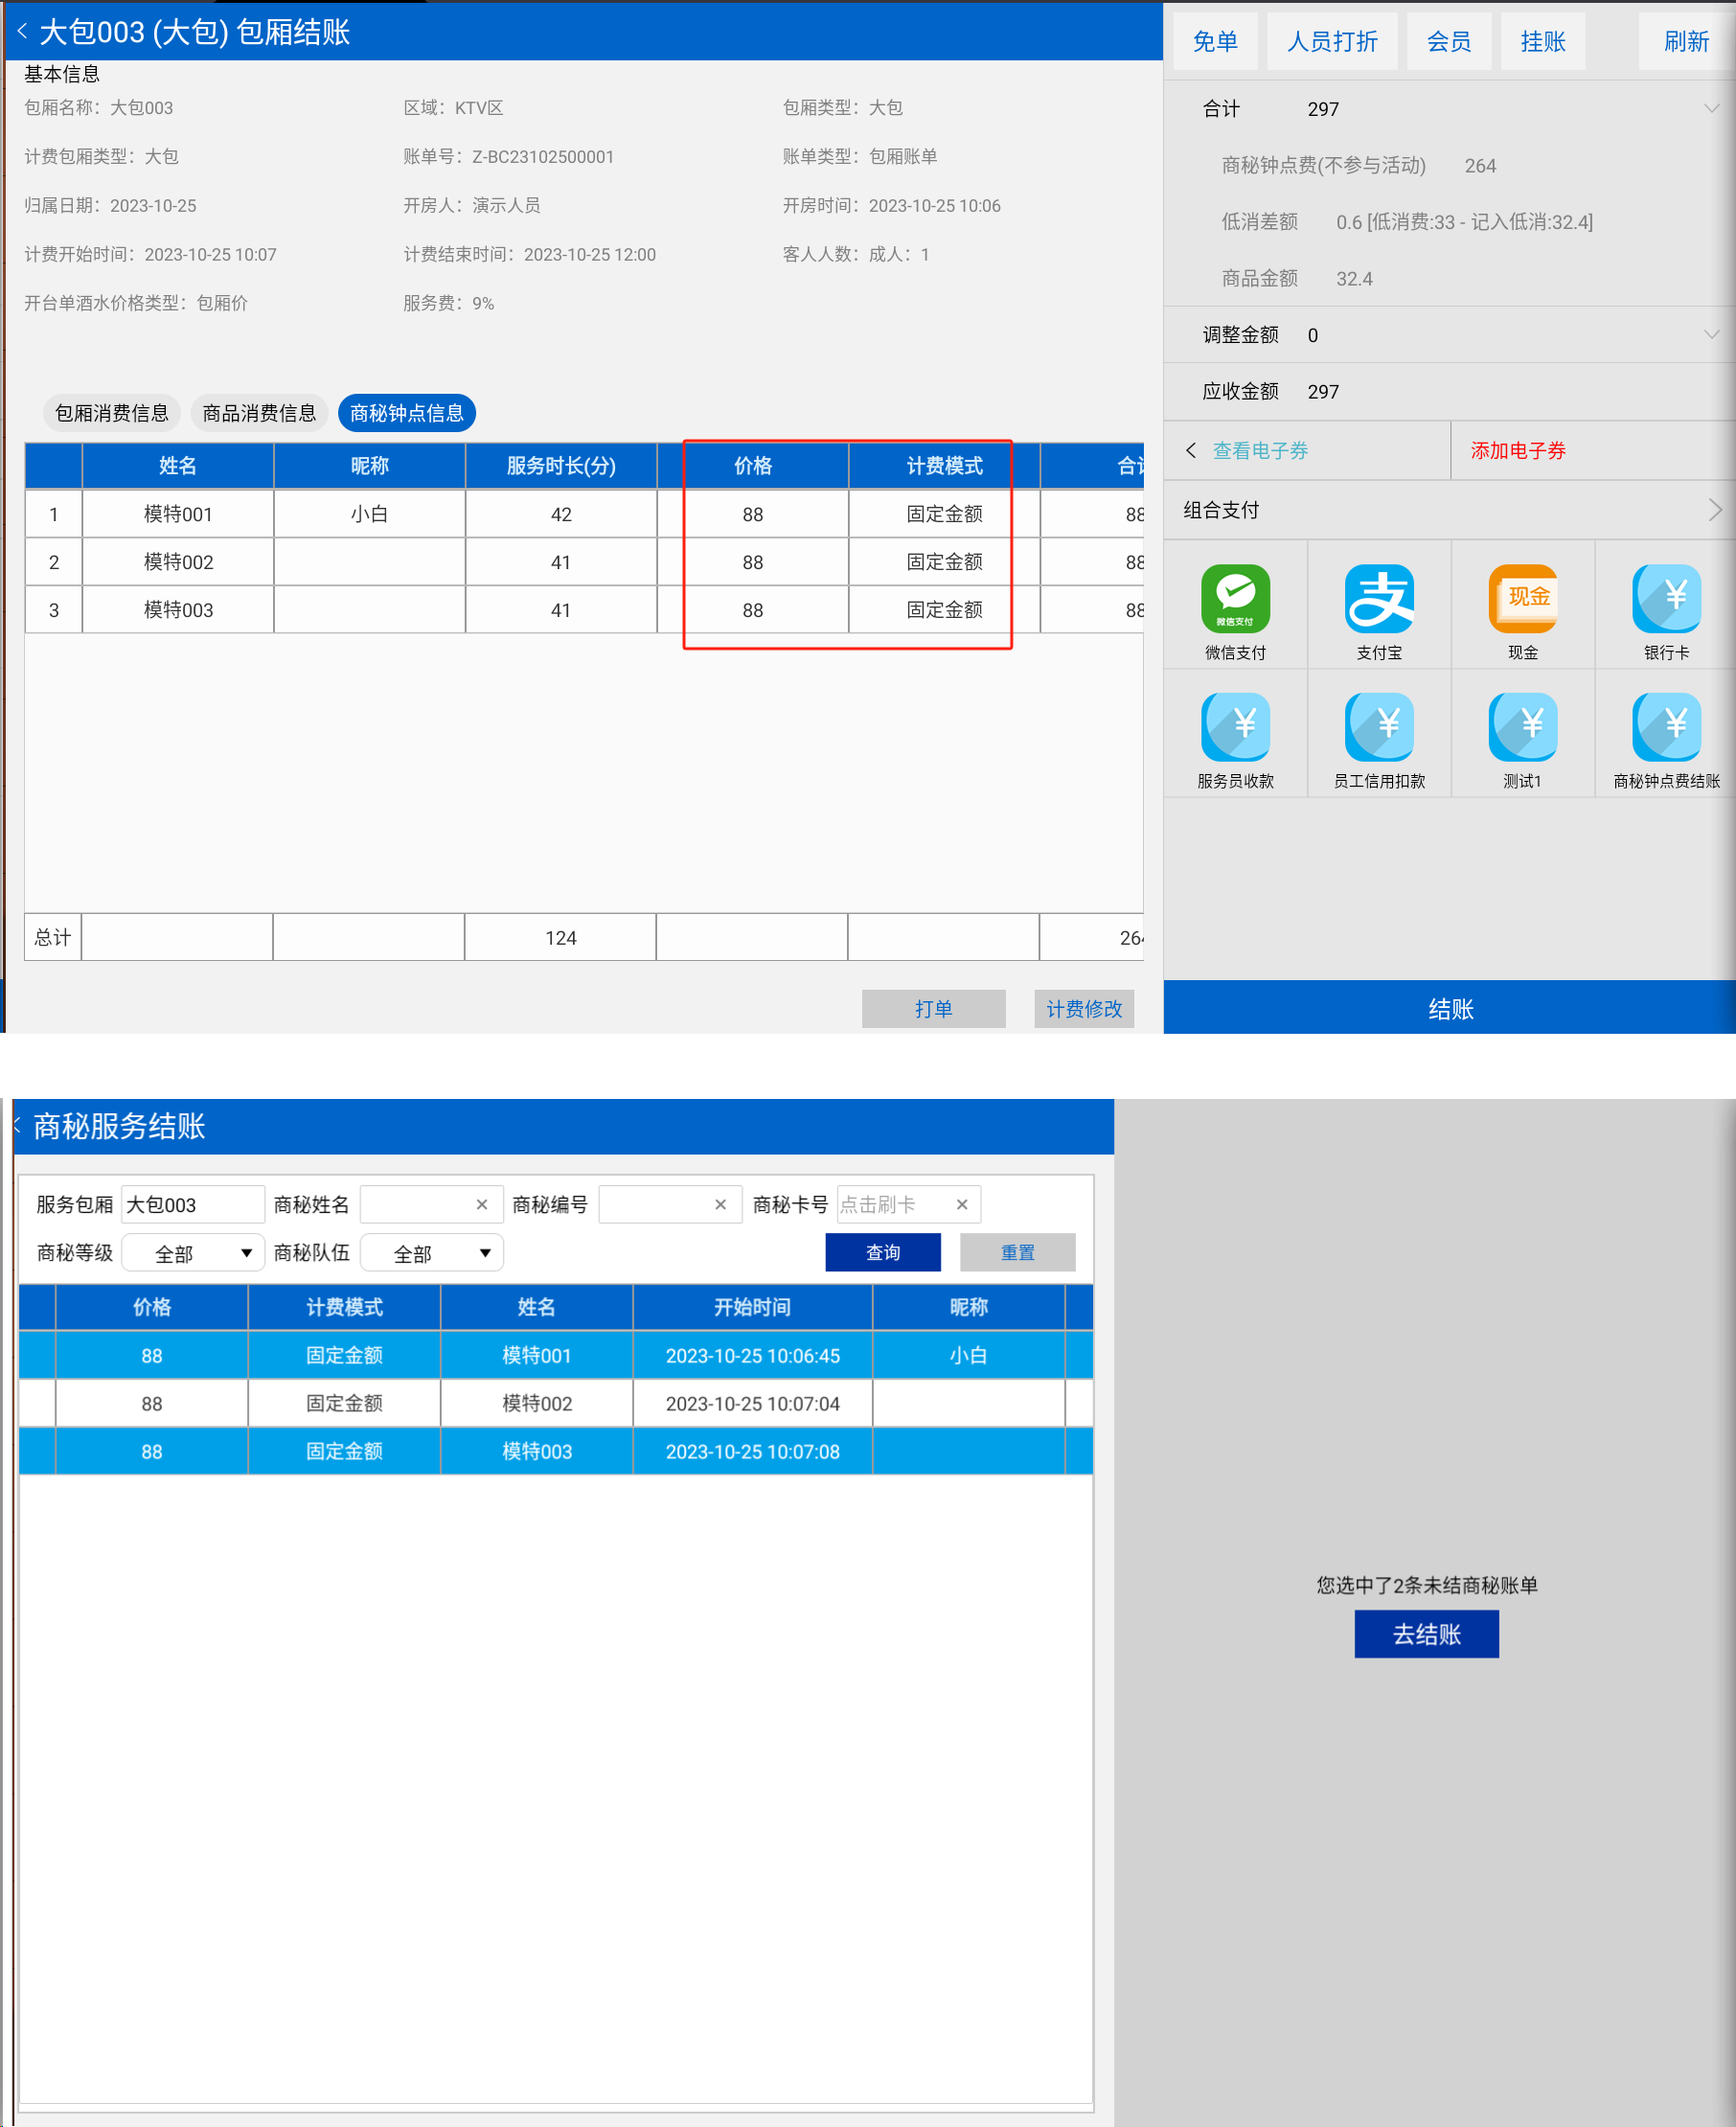Select row 模特002 in 商秘钟点信息 table
The width and height of the screenshot is (1736, 2127).
tap(584, 562)
